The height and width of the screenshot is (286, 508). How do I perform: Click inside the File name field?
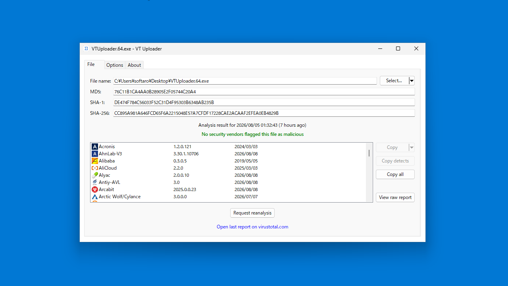click(245, 81)
